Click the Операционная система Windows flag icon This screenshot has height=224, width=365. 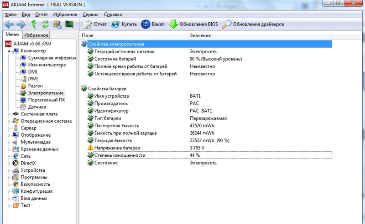16,121
